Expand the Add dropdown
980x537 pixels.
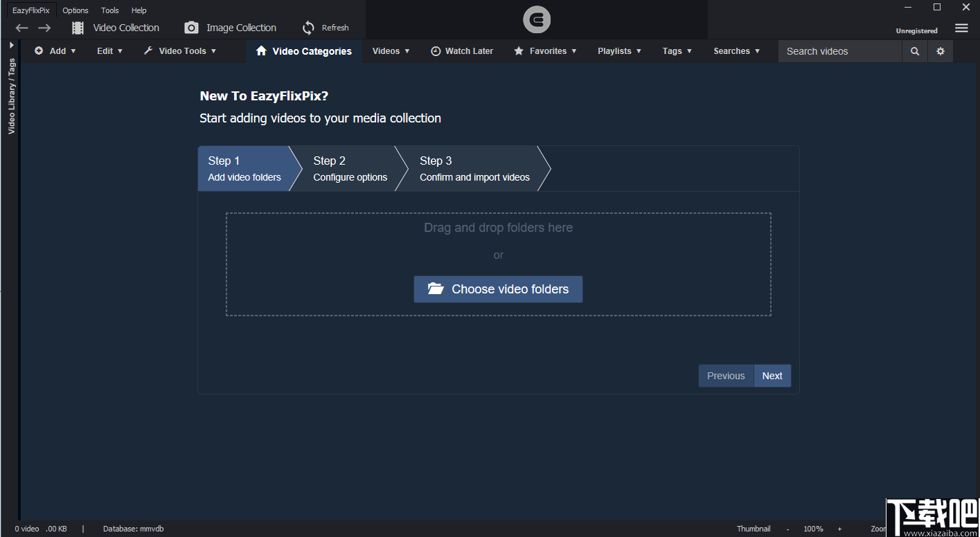(55, 51)
